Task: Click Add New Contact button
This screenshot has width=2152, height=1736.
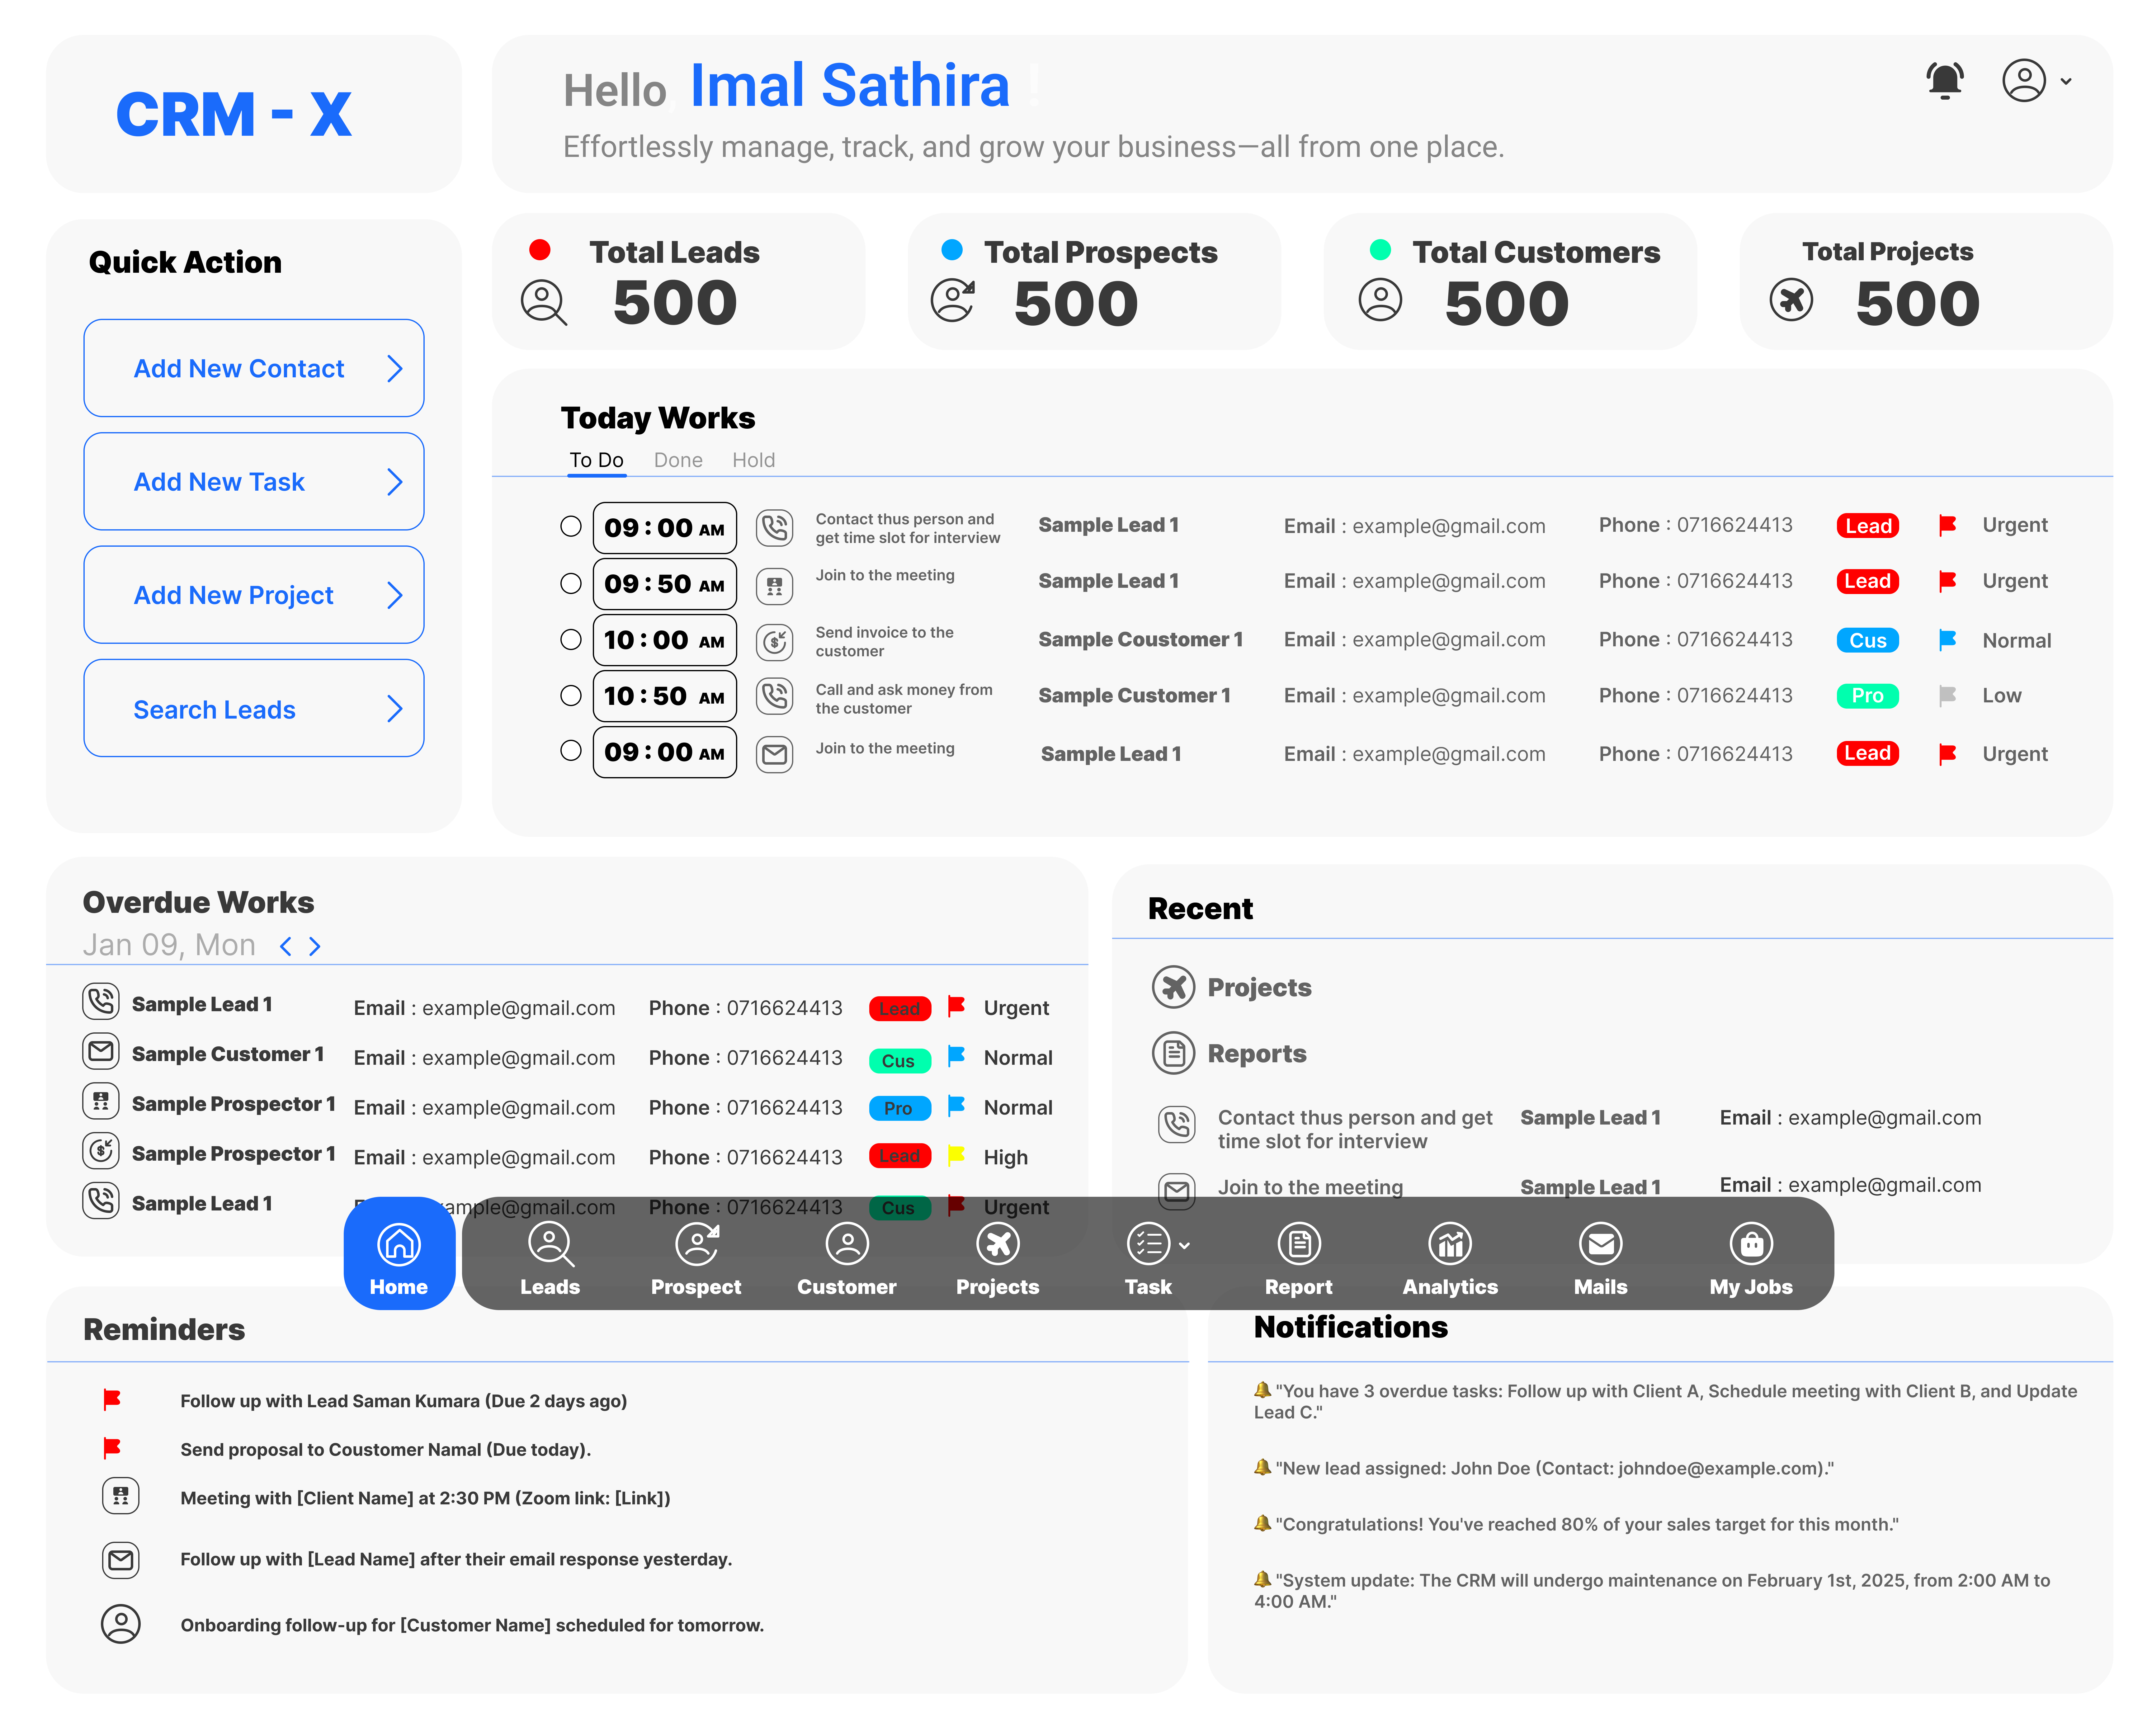Action: 254,368
